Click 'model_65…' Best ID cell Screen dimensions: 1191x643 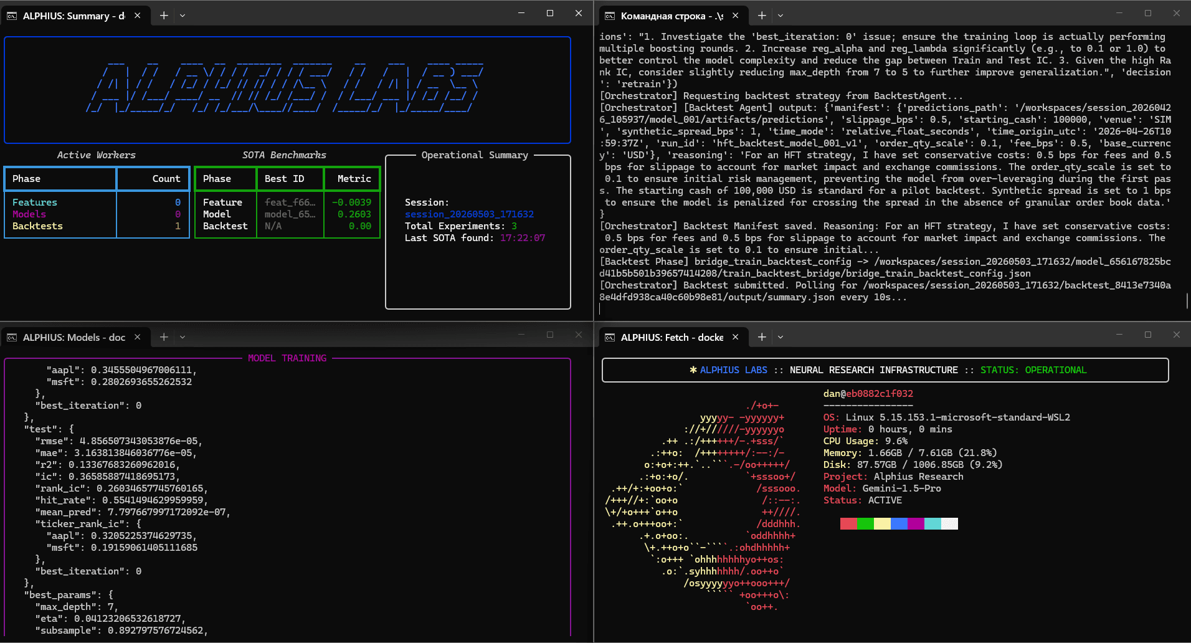coord(290,214)
